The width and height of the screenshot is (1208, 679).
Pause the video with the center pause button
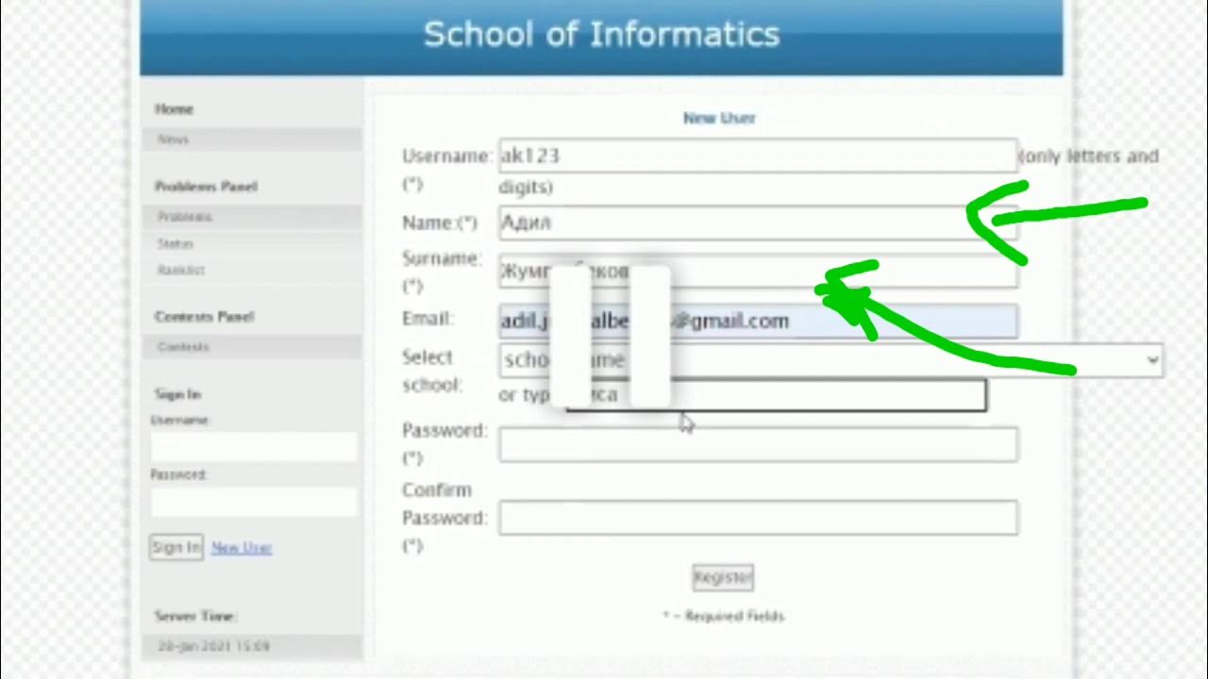coord(610,337)
